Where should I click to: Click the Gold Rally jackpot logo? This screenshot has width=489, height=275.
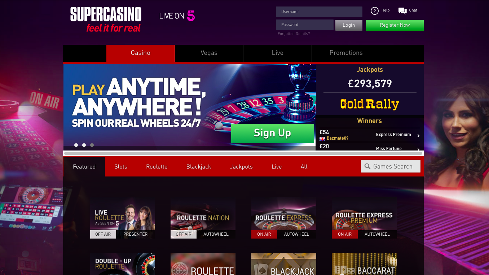(370, 104)
